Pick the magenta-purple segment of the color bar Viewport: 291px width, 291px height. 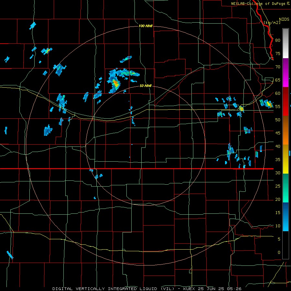[286, 72]
